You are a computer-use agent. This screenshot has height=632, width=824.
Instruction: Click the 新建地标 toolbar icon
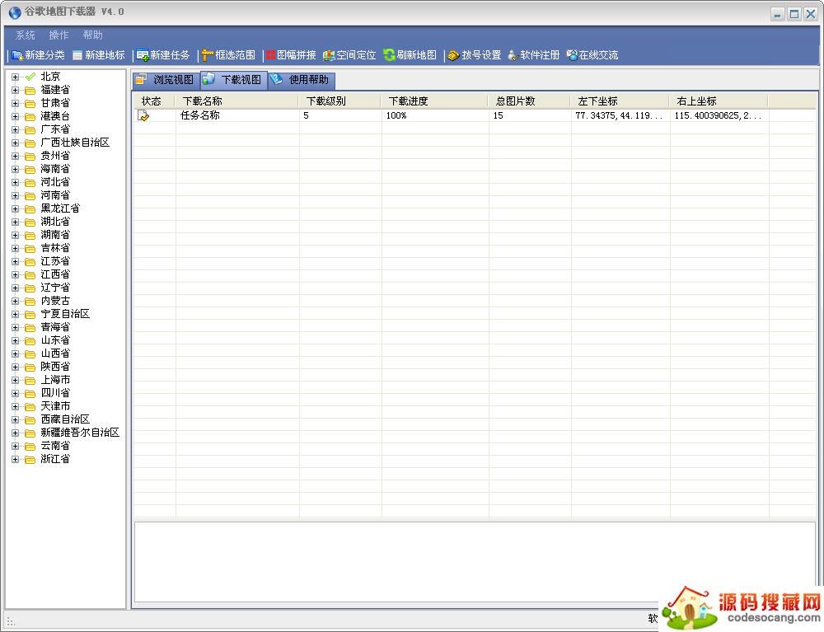pyautogui.click(x=77, y=55)
